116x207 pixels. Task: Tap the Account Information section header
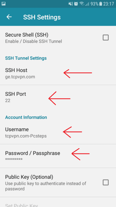pos(26,117)
